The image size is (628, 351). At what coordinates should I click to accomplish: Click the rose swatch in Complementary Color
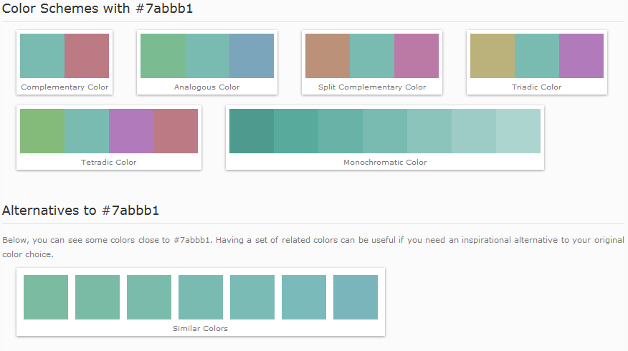(87, 56)
